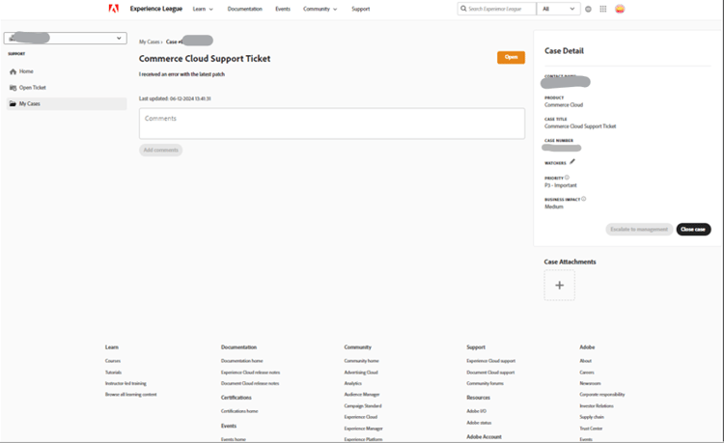Click the Add comments button

point(160,150)
